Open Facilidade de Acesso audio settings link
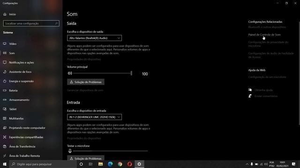This screenshot has height=168, width=300. (x=271, y=55)
